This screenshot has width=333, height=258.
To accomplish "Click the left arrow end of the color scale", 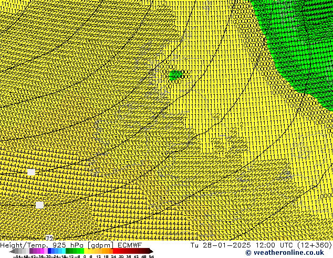I will tap(12, 251).
